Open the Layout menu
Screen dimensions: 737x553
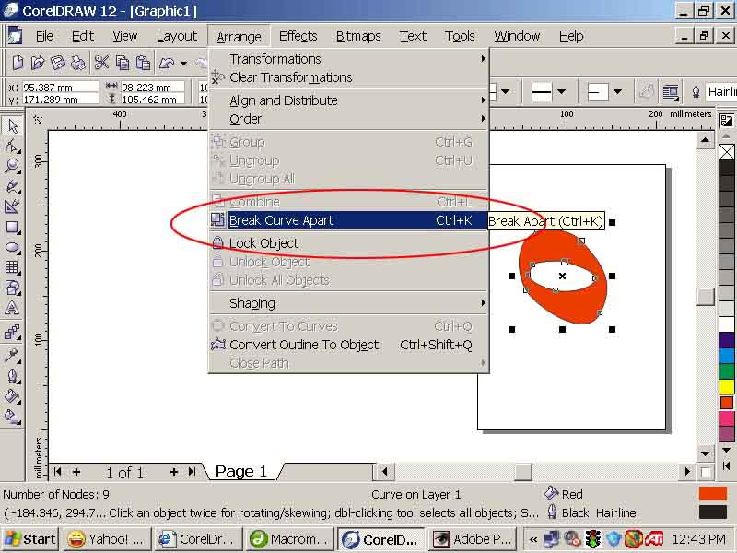[x=177, y=36]
